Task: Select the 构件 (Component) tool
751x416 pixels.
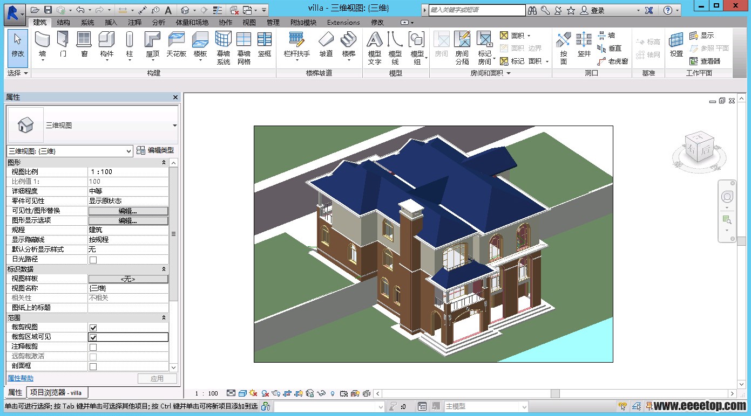Action: coord(107,46)
